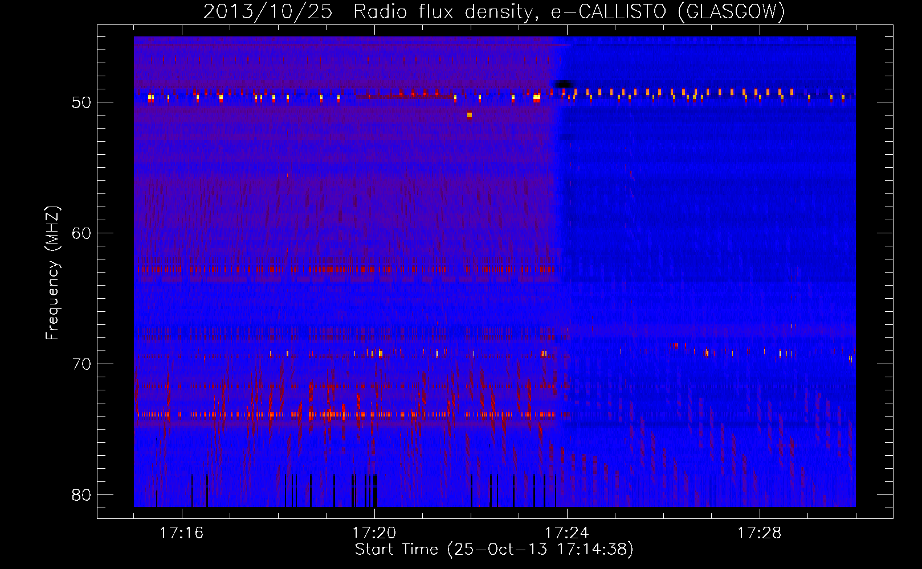Viewport: 922px width, 569px height.
Task: Click the 'Start Time (25-Oct-13 17:14:38)' label
Action: pyautogui.click(x=494, y=550)
